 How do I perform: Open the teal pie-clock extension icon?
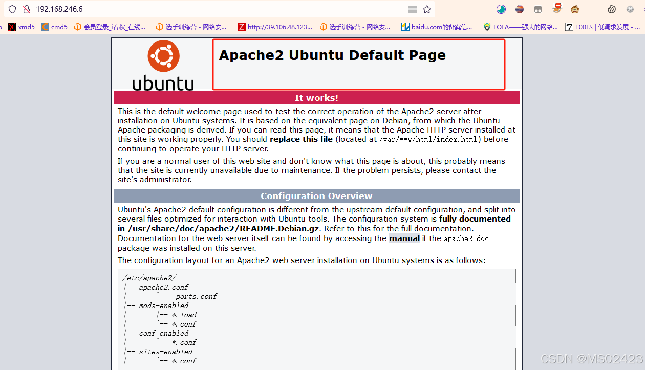point(501,9)
